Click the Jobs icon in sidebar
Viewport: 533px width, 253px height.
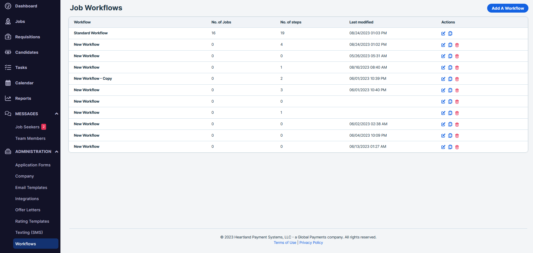click(8, 21)
